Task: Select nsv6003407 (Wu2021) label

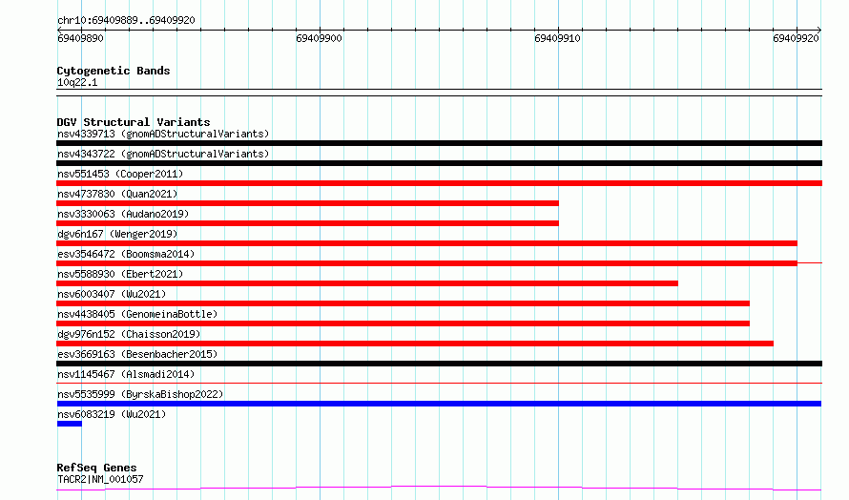Action: (112, 294)
